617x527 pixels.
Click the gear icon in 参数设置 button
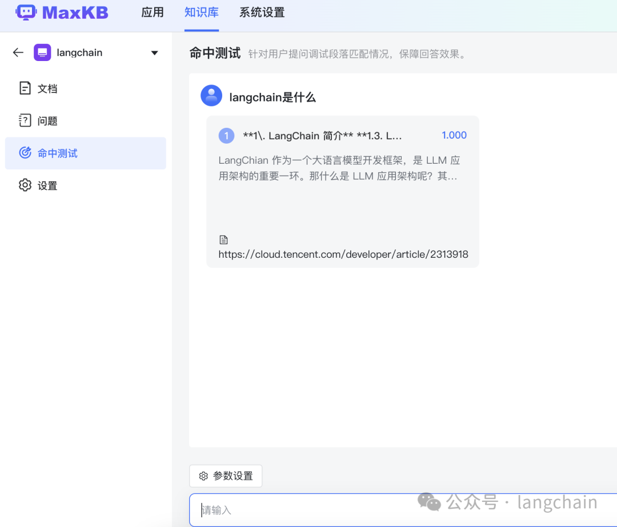pyautogui.click(x=203, y=476)
